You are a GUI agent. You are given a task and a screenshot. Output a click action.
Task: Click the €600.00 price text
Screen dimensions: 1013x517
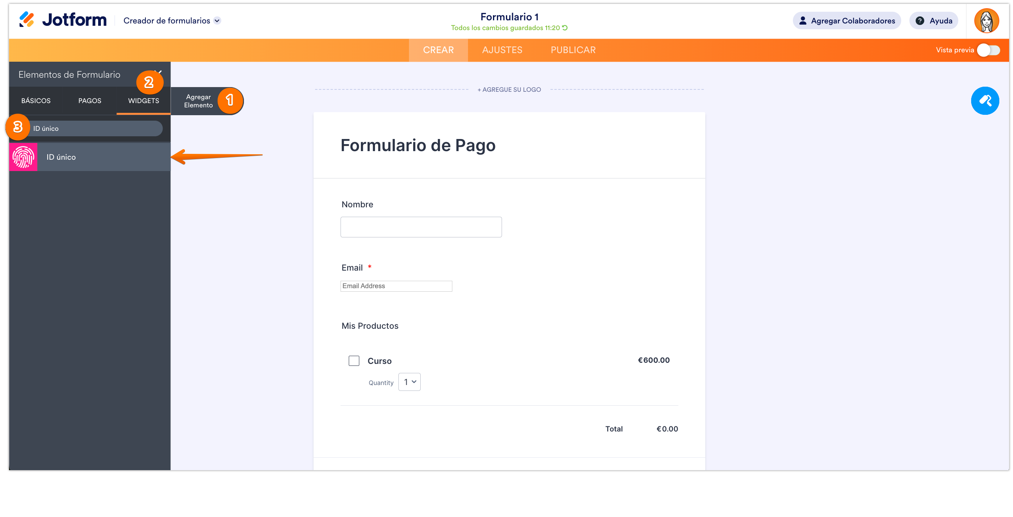click(653, 360)
